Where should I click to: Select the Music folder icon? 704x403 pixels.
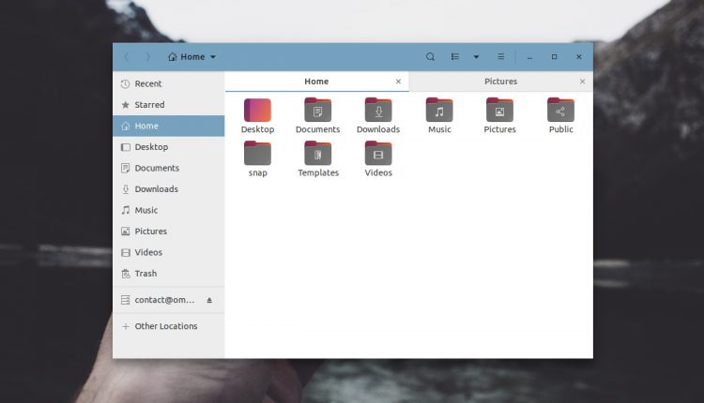click(439, 111)
